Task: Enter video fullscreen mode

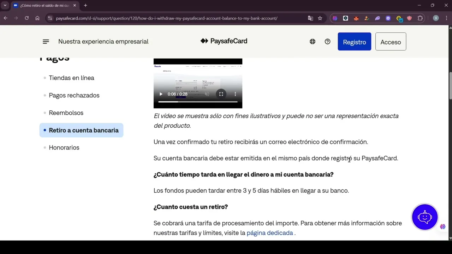Action: point(221,94)
